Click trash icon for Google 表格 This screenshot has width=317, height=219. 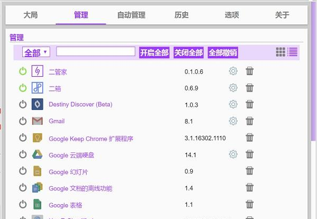click(x=249, y=204)
